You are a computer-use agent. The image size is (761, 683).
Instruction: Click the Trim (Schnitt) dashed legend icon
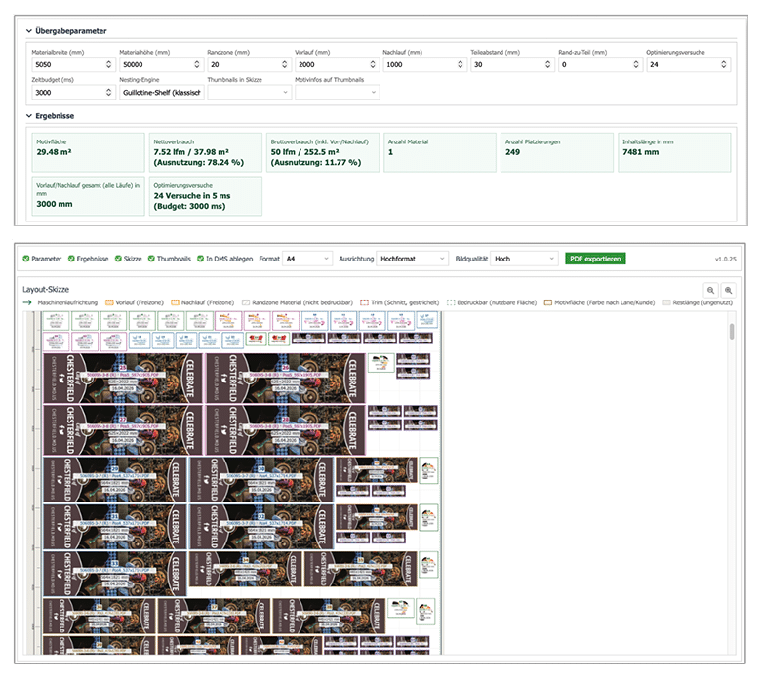[x=364, y=302]
